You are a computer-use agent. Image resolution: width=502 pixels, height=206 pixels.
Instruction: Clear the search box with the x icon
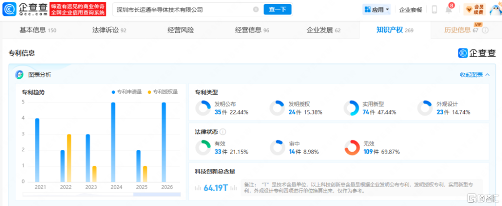coord(256,10)
